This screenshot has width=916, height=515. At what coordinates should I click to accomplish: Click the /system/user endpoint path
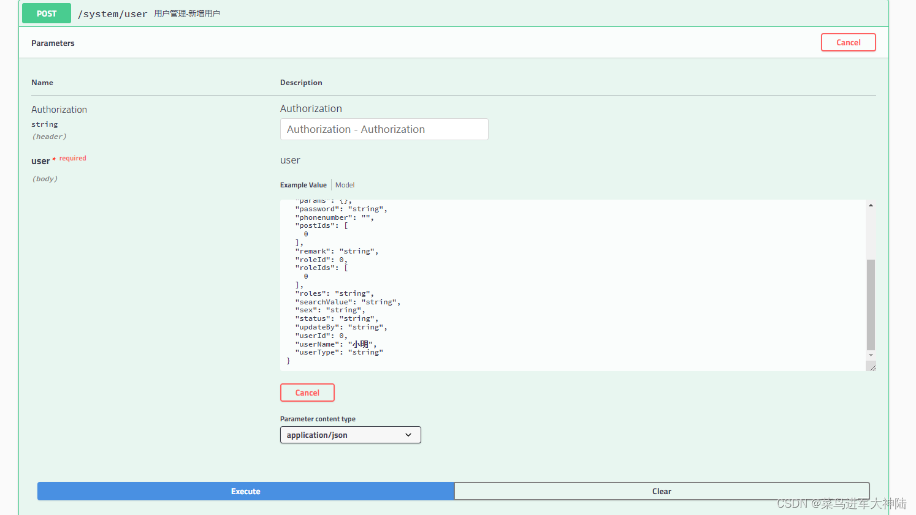(112, 14)
